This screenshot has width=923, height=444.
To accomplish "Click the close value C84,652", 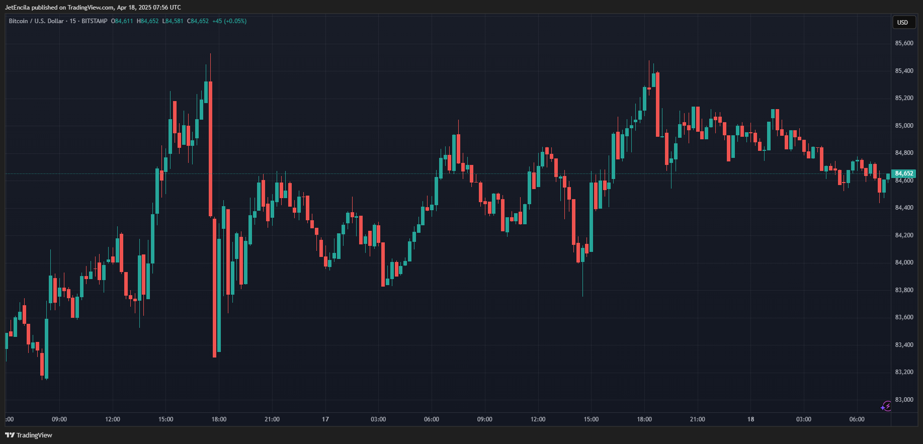I will pos(198,21).
